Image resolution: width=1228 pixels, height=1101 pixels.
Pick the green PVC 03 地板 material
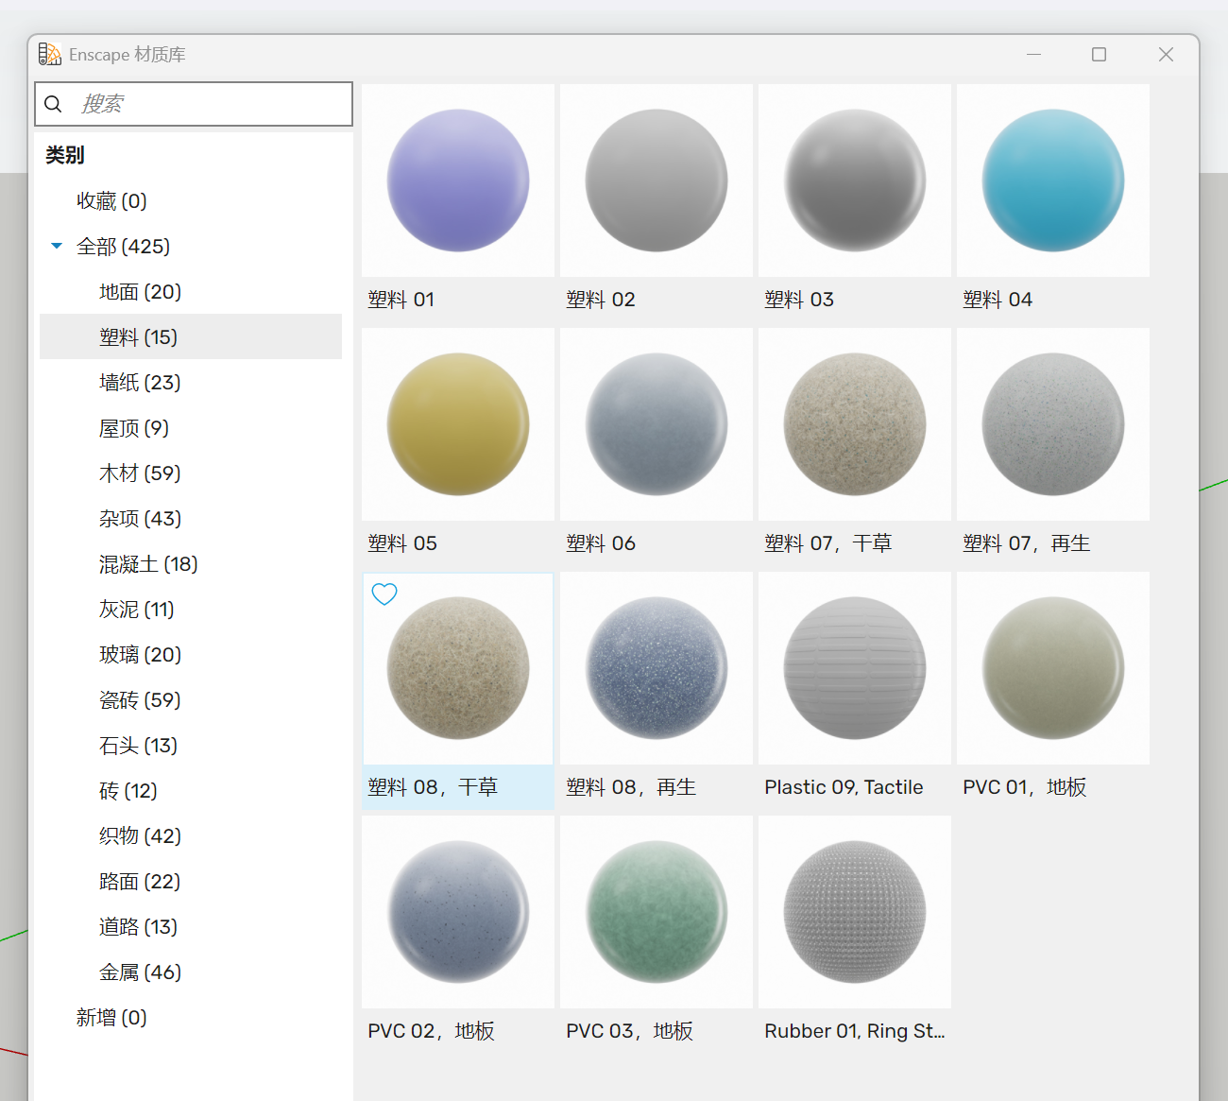point(657,912)
